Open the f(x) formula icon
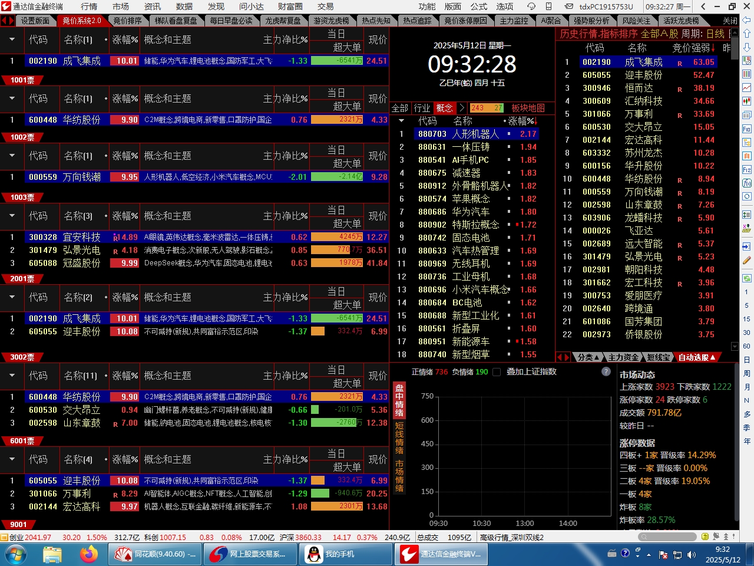The width and height of the screenshot is (754, 566). pyautogui.click(x=747, y=183)
